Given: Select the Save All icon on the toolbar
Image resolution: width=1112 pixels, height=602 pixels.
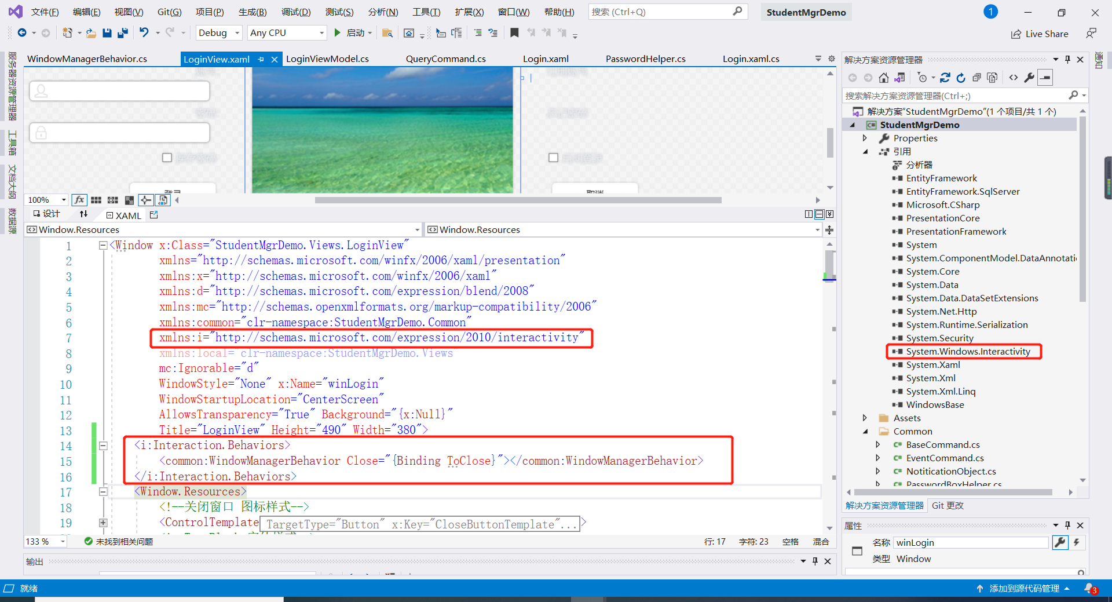Looking at the screenshot, I should click(122, 33).
